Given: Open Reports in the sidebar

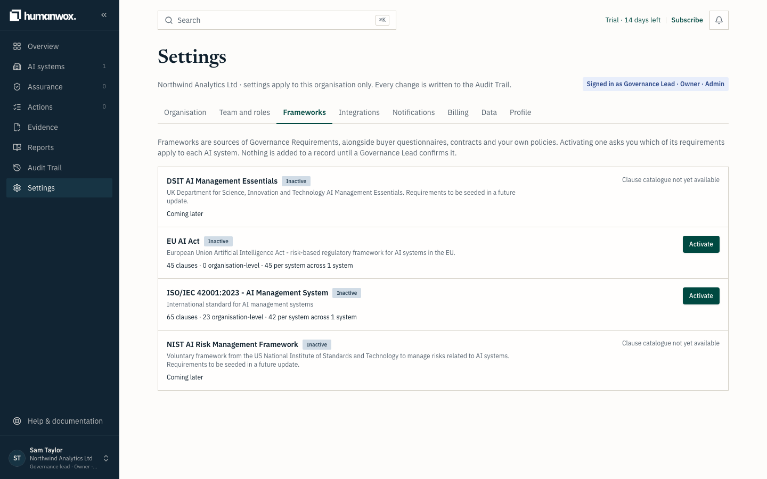Looking at the screenshot, I should click(x=59, y=147).
